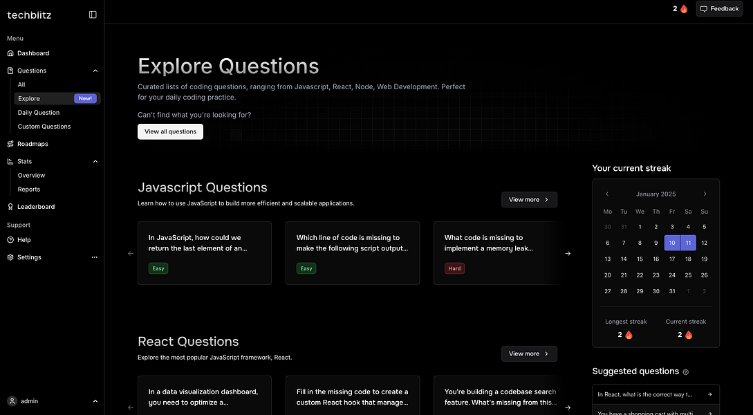The height and width of the screenshot is (415, 753).
Task: Go to next month in streak calendar
Action: pos(705,194)
